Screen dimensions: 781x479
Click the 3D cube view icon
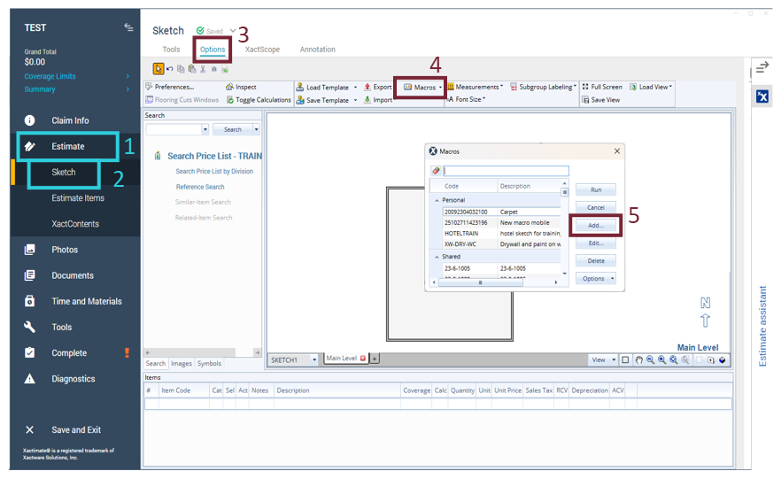click(x=723, y=360)
